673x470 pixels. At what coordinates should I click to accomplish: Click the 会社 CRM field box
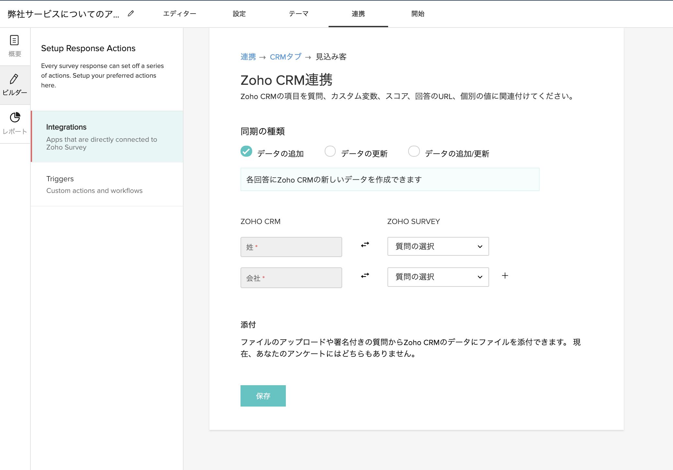(291, 278)
